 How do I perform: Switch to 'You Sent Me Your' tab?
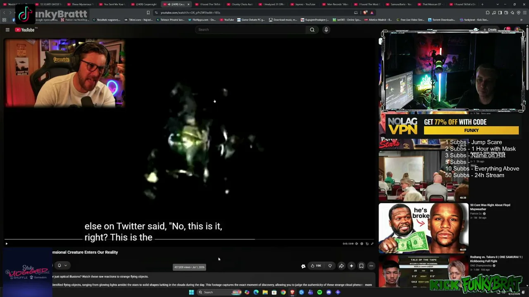coord(113,4)
